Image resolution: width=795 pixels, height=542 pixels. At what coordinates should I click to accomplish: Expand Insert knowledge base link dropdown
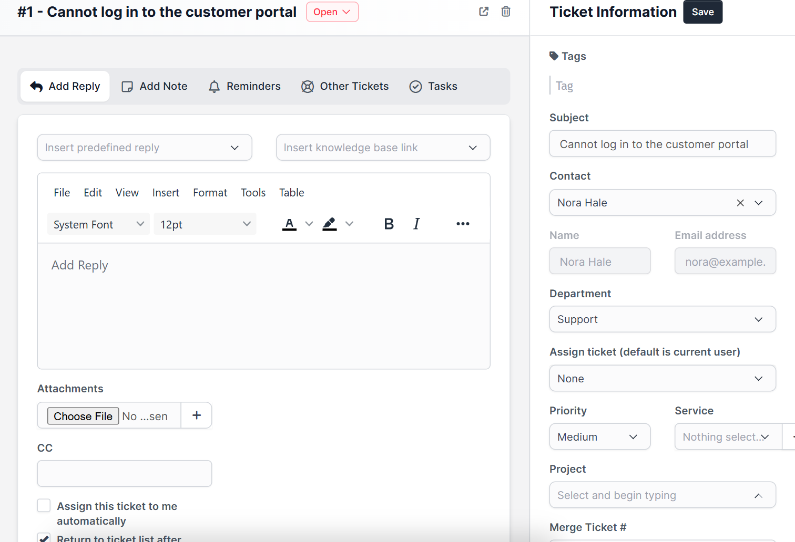383,148
